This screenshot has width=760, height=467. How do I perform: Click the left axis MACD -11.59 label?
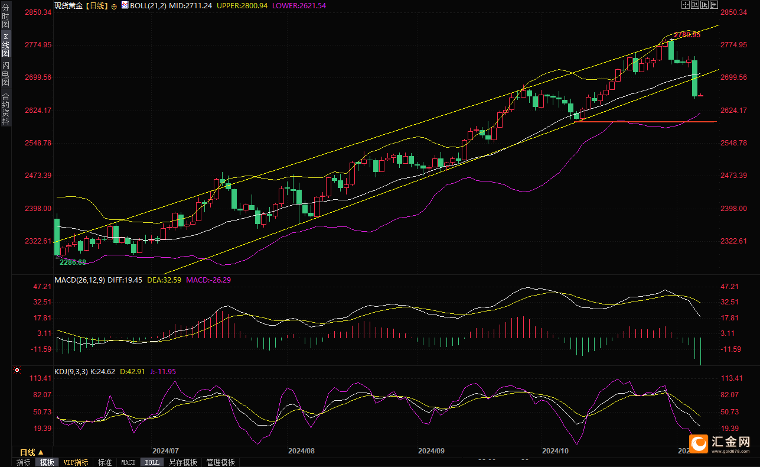click(x=41, y=349)
